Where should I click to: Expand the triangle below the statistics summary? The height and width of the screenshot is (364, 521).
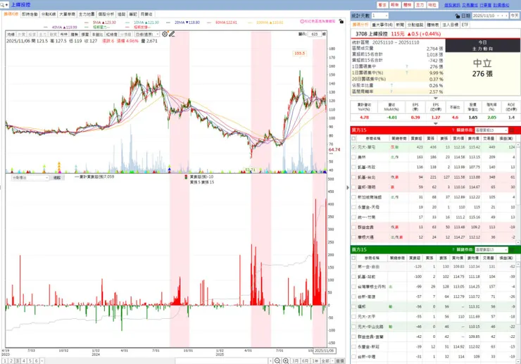(x=435, y=98)
